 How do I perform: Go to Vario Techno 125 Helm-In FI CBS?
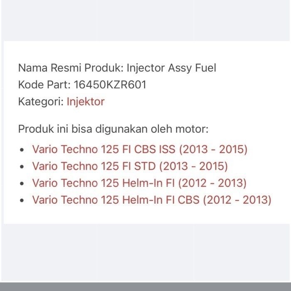click(151, 200)
